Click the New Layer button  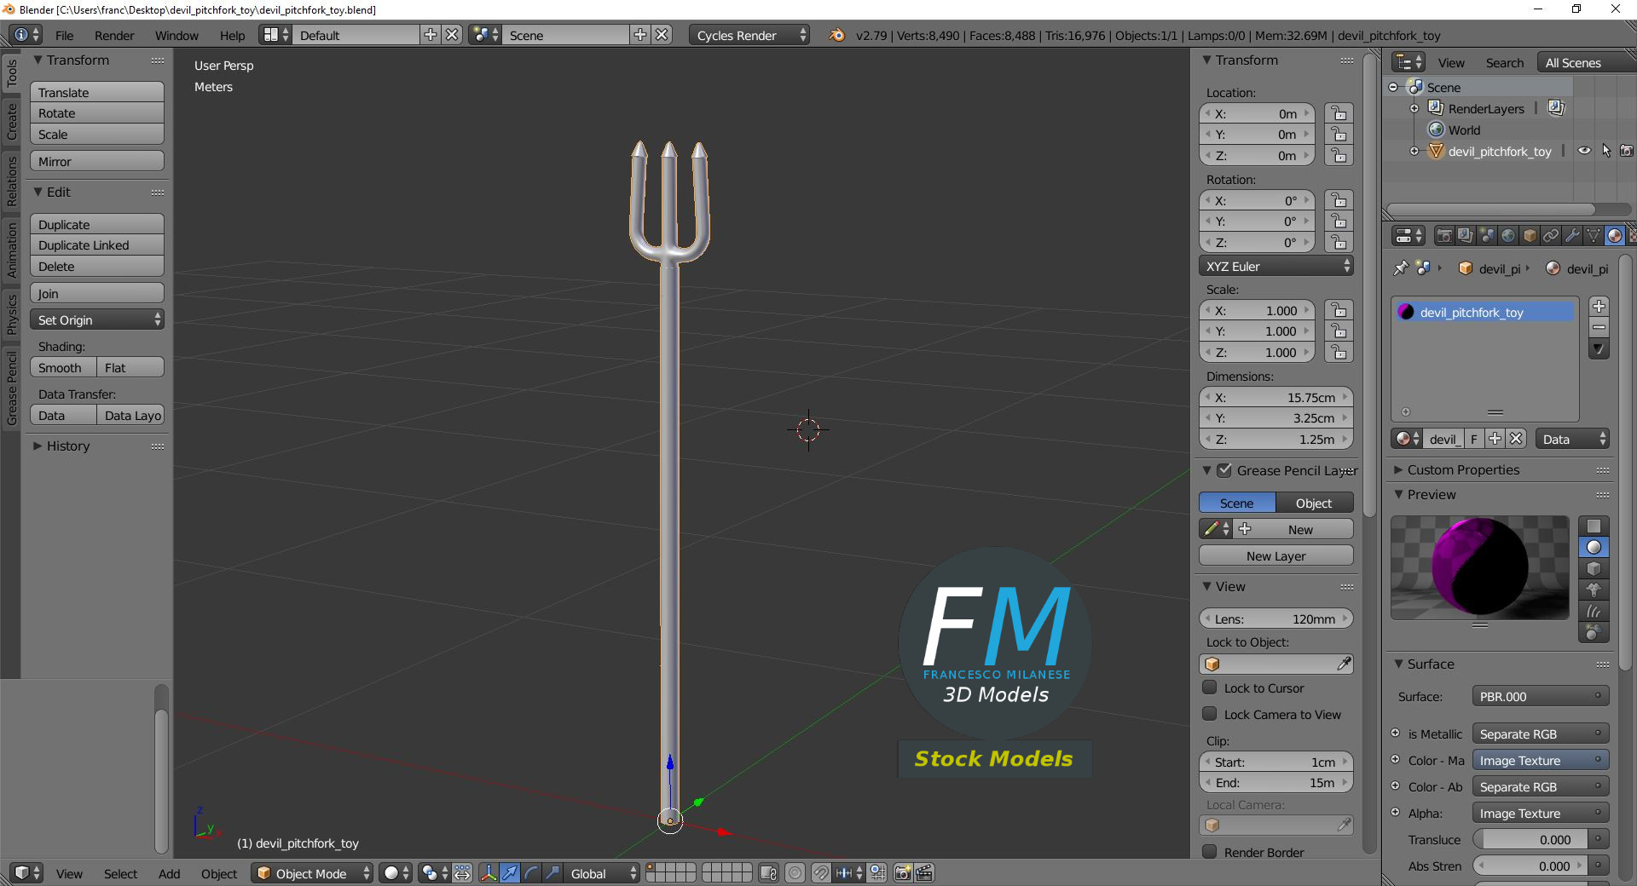[1276, 555]
